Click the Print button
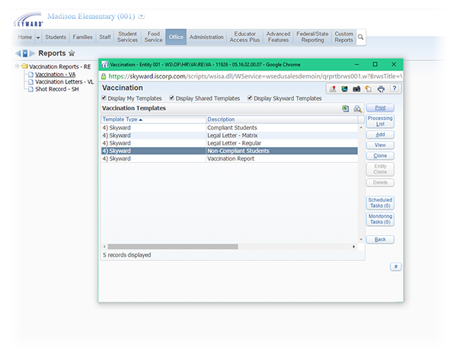The image size is (457, 357). point(380,108)
